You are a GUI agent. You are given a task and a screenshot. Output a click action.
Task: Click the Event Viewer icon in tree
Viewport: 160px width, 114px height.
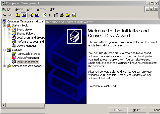[14, 30]
